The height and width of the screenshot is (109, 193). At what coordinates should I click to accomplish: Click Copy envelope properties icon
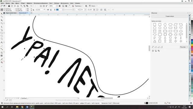tap(159, 51)
